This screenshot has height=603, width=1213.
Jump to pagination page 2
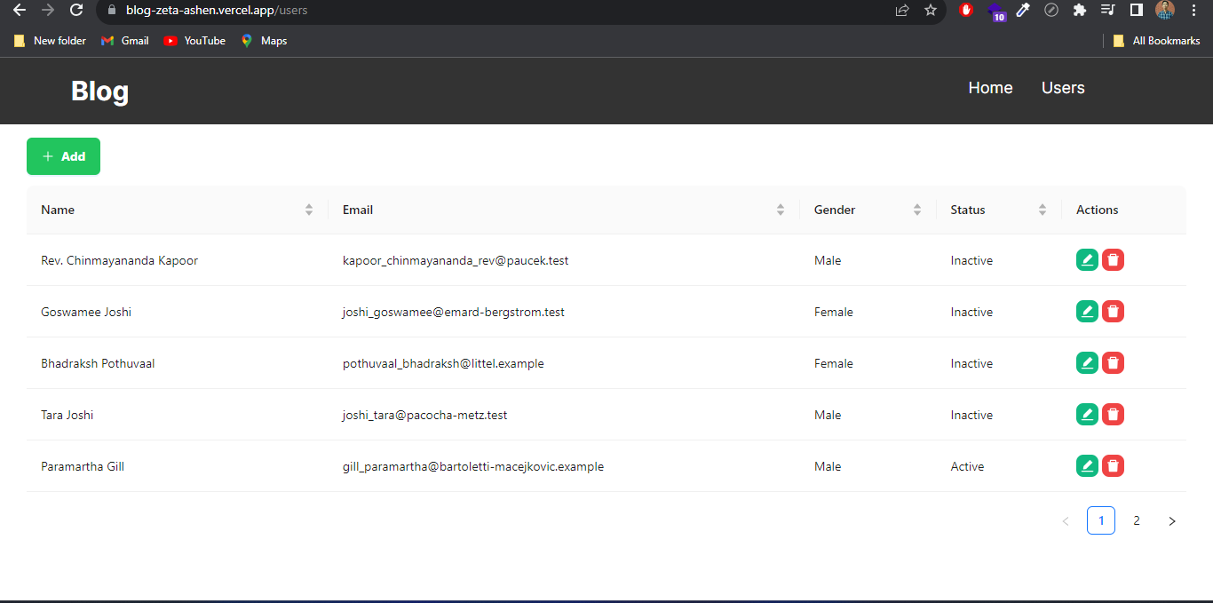coord(1137,520)
